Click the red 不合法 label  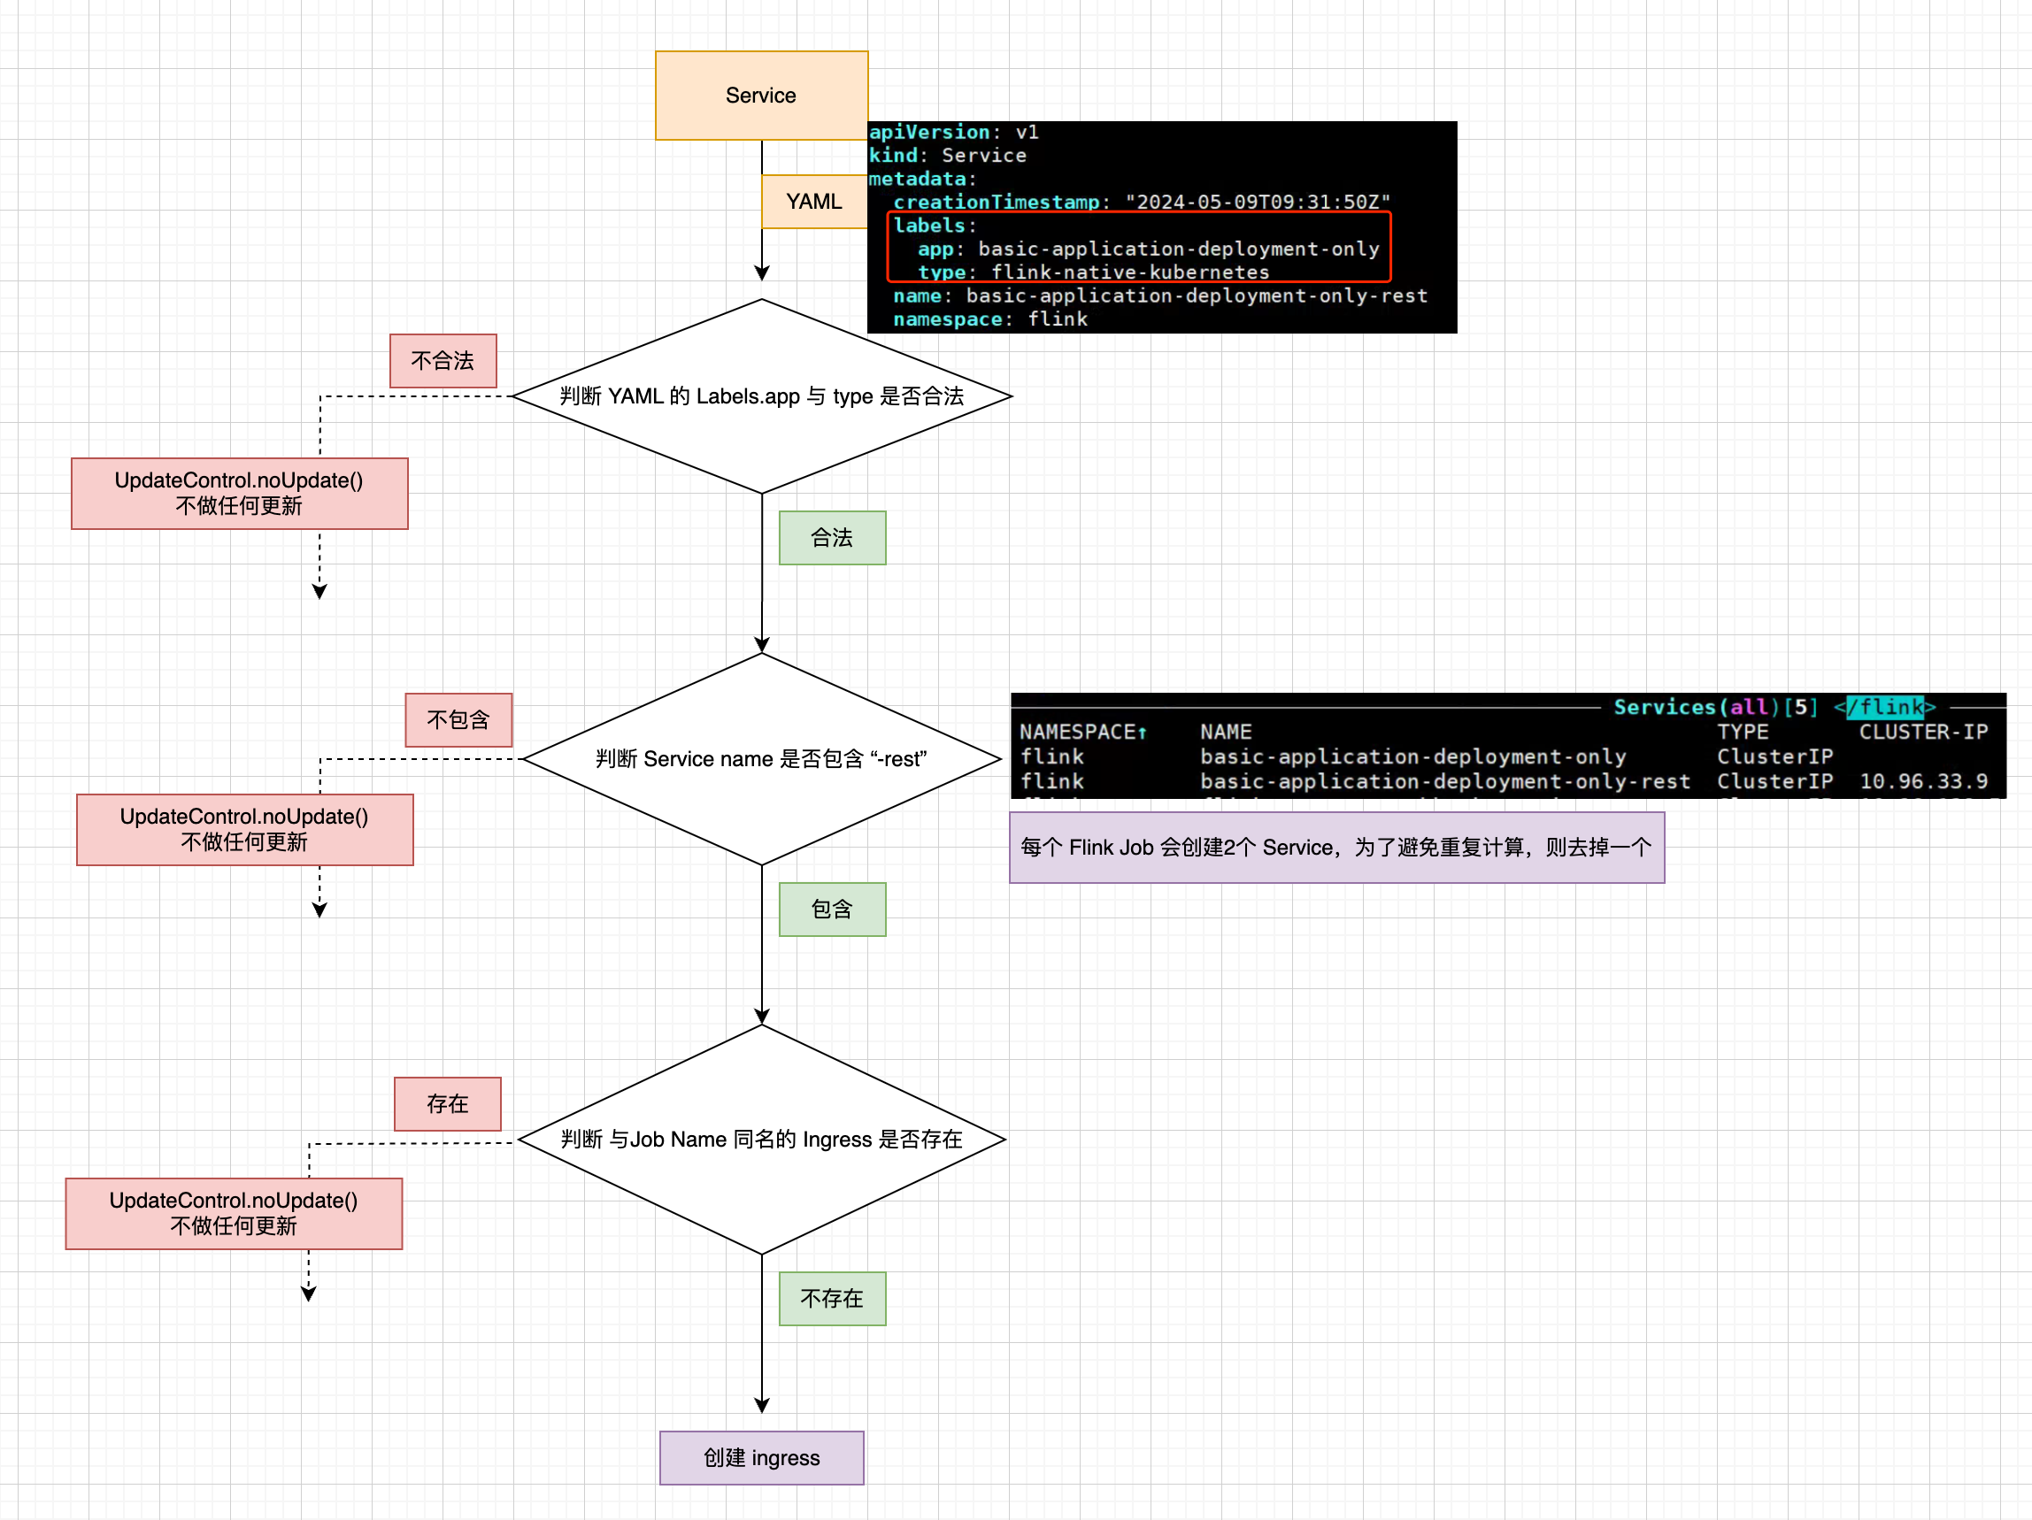coord(443,361)
